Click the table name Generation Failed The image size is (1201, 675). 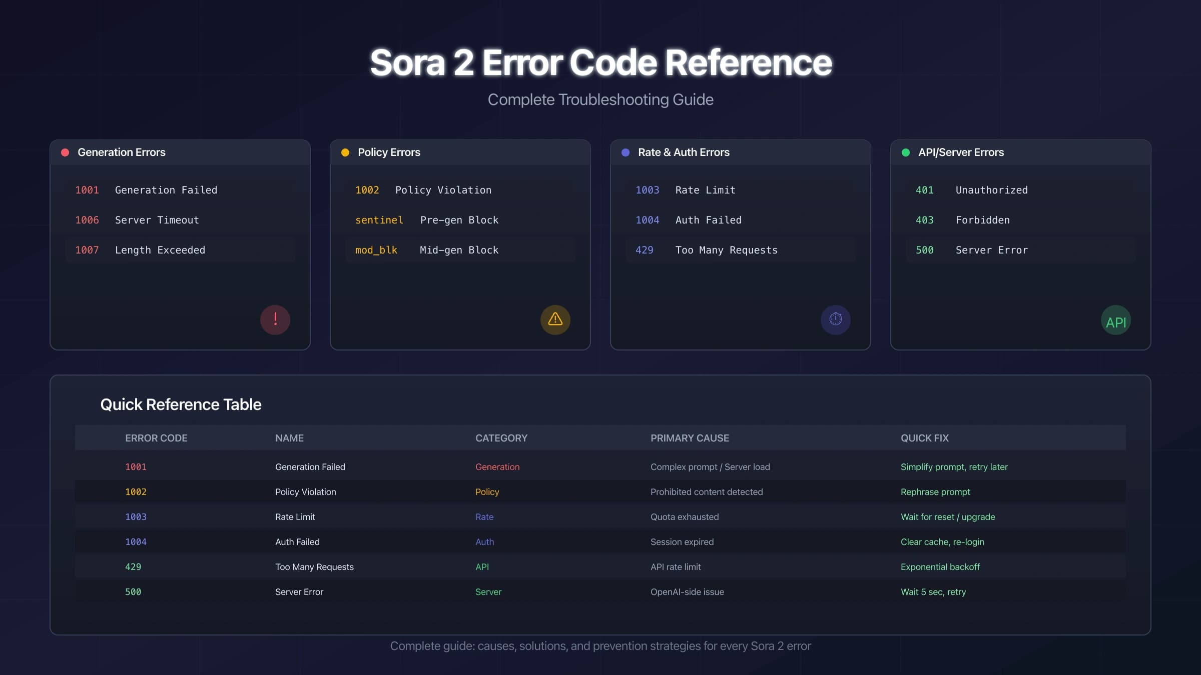click(310, 467)
